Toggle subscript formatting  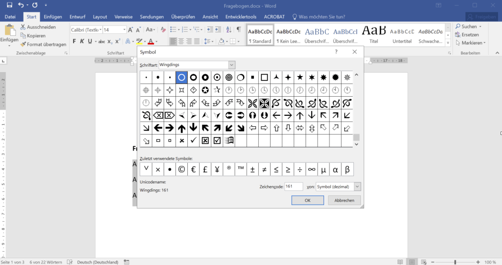pos(110,41)
